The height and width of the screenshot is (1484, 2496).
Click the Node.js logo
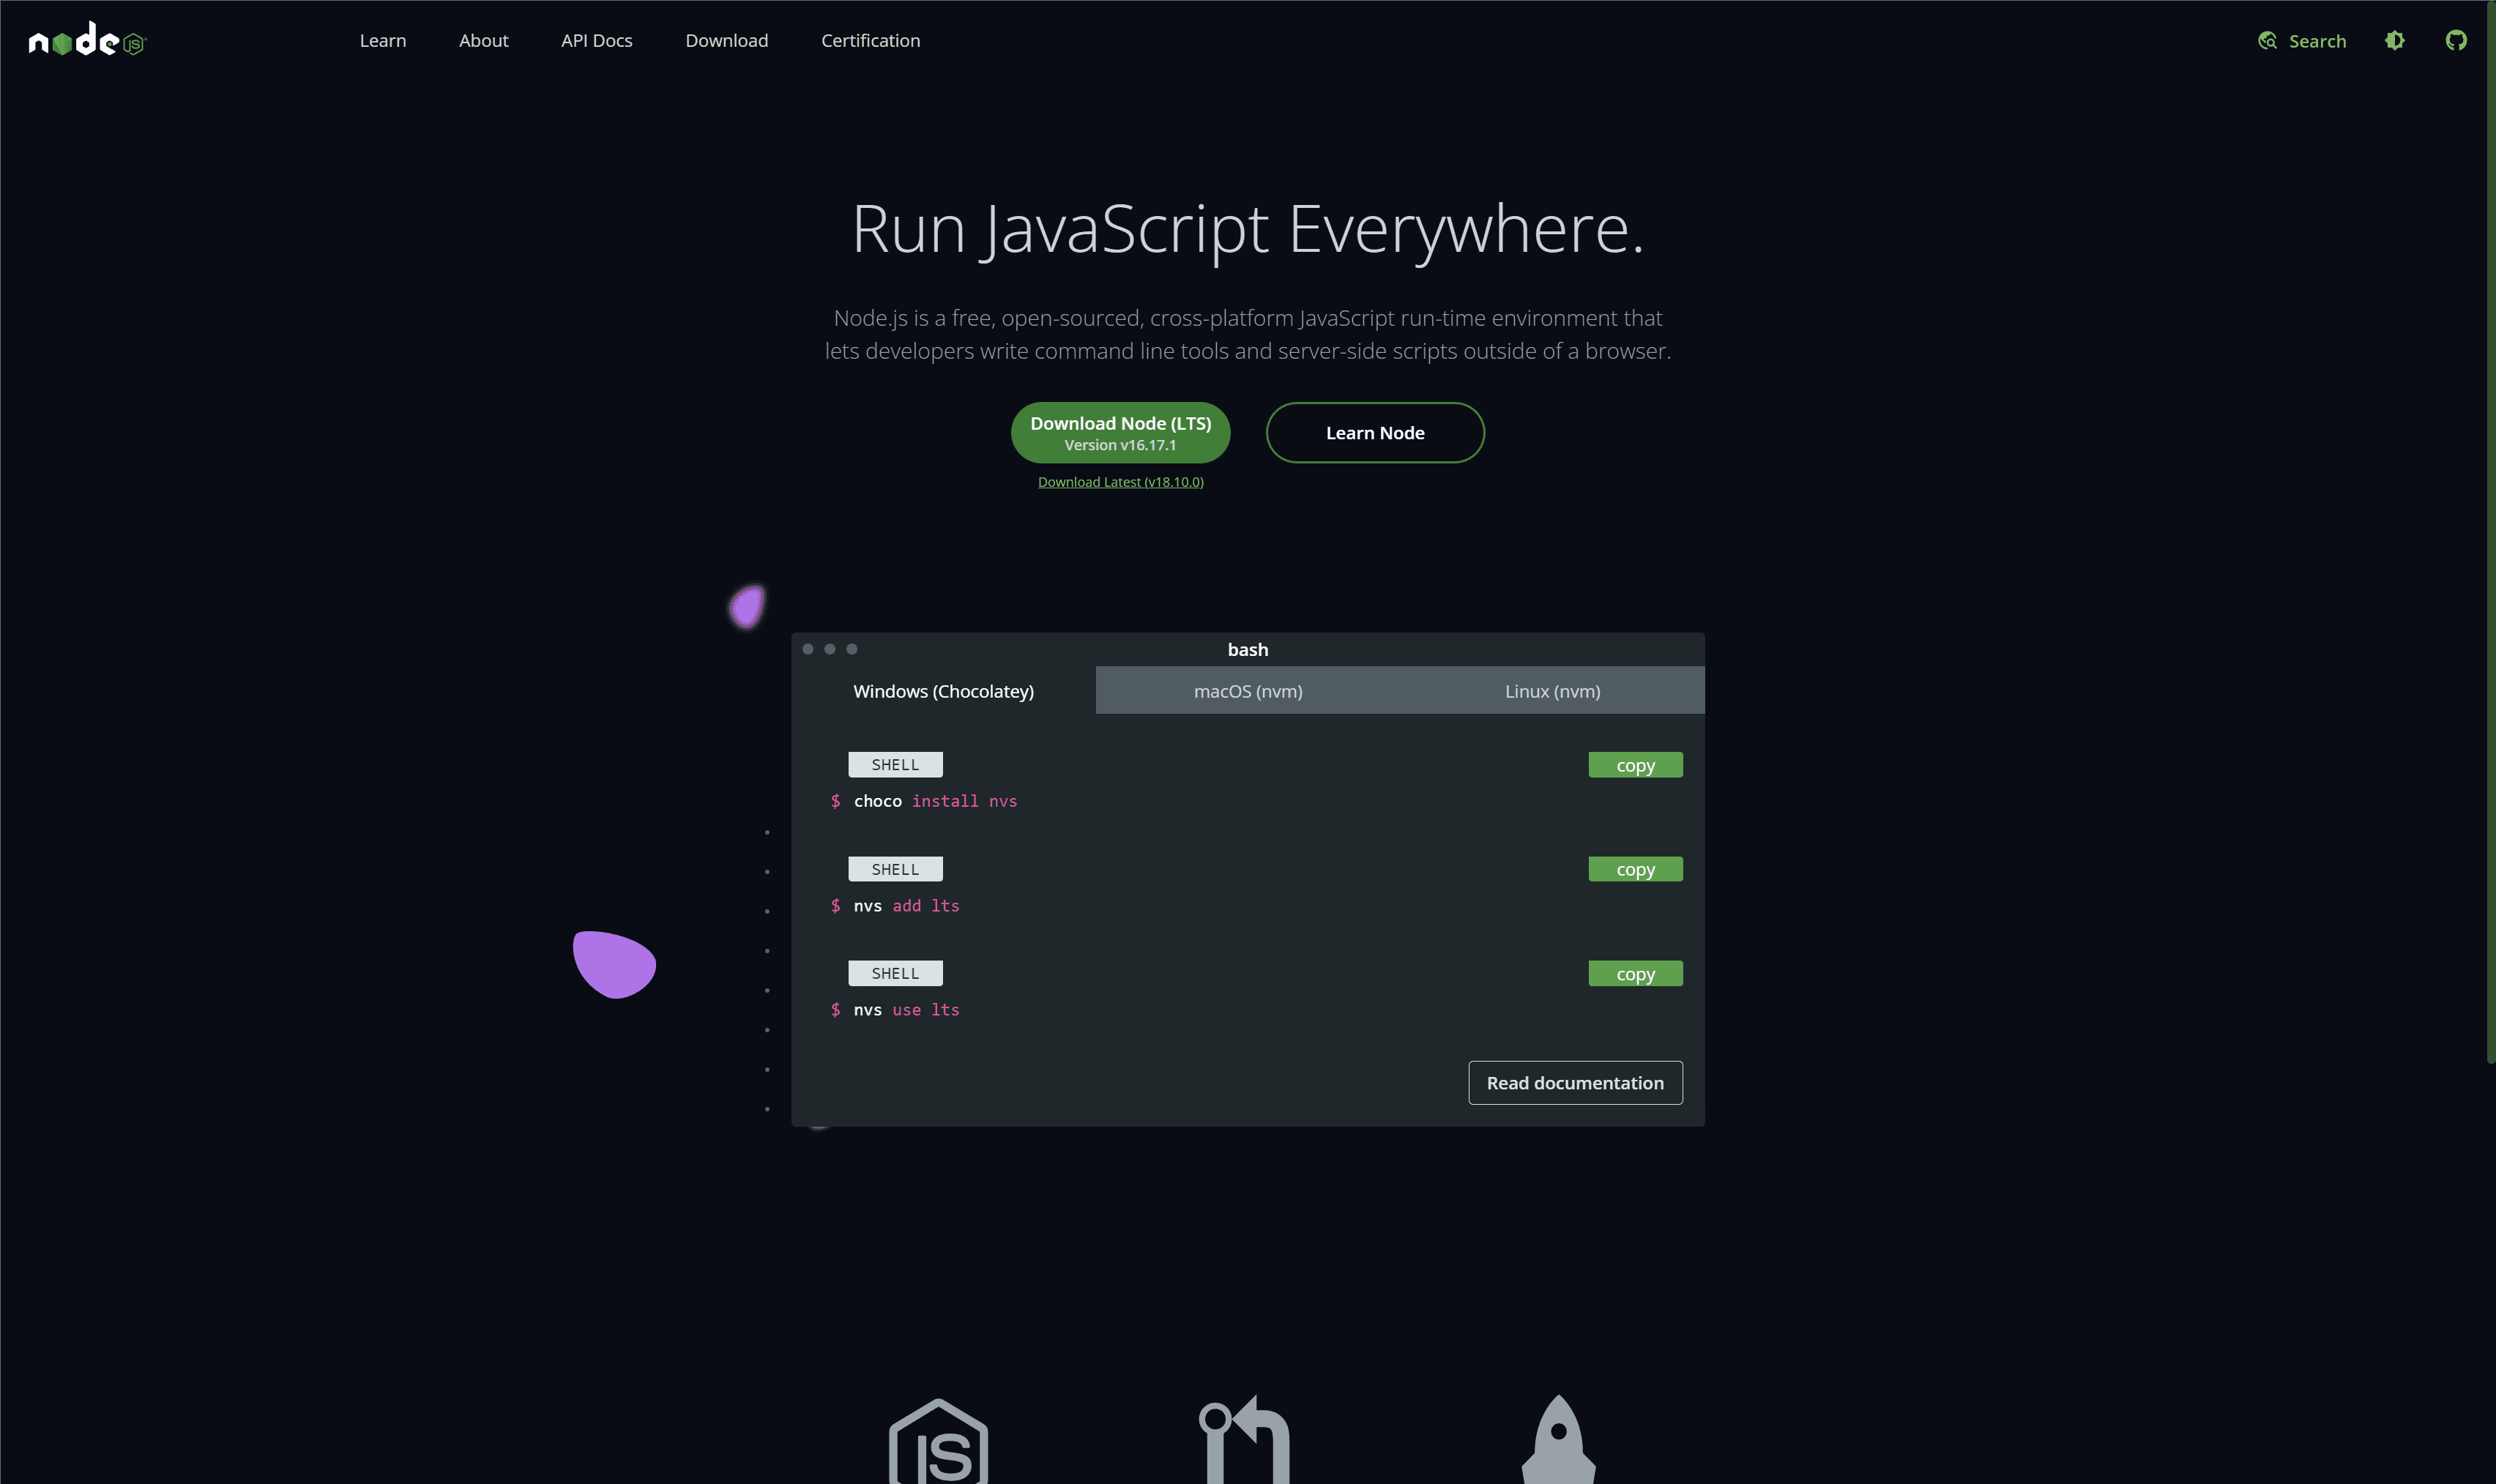pos(87,41)
